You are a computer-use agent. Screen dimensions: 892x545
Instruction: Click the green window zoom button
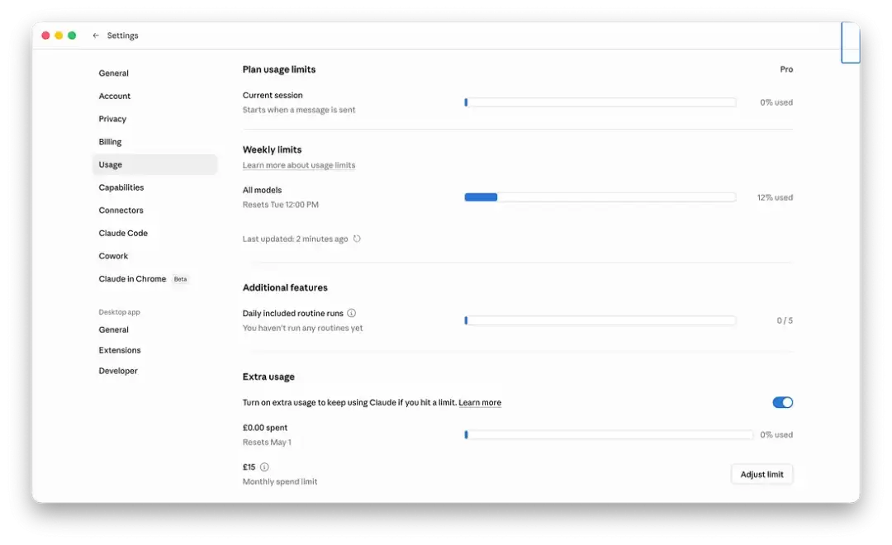click(72, 36)
